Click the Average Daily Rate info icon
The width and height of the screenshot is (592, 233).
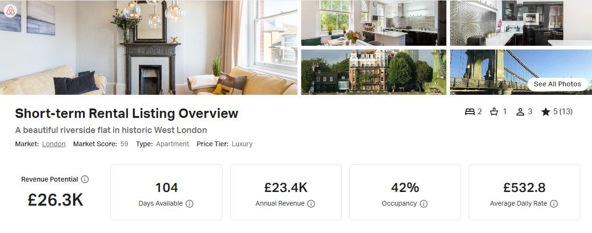click(554, 204)
